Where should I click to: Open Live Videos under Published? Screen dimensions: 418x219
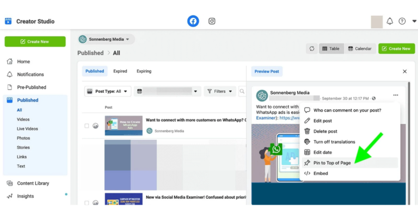27,129
